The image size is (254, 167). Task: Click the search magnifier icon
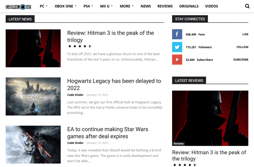coord(247,6)
